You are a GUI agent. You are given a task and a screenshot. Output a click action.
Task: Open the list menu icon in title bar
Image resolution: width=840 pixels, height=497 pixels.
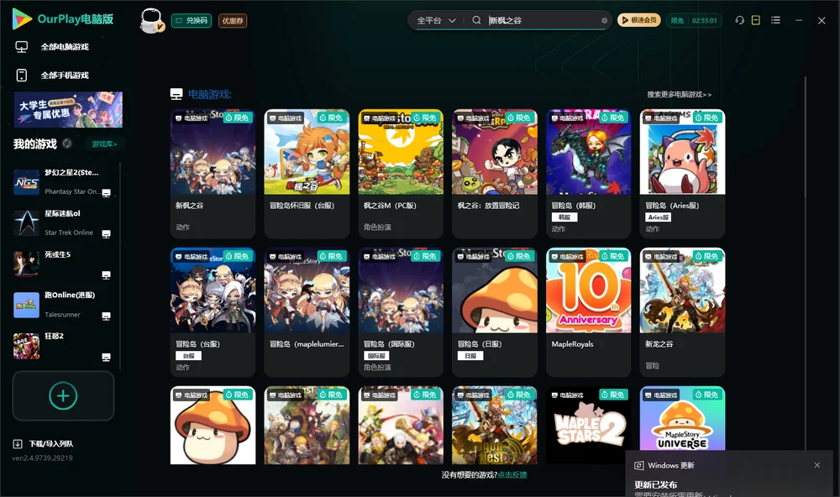[775, 20]
